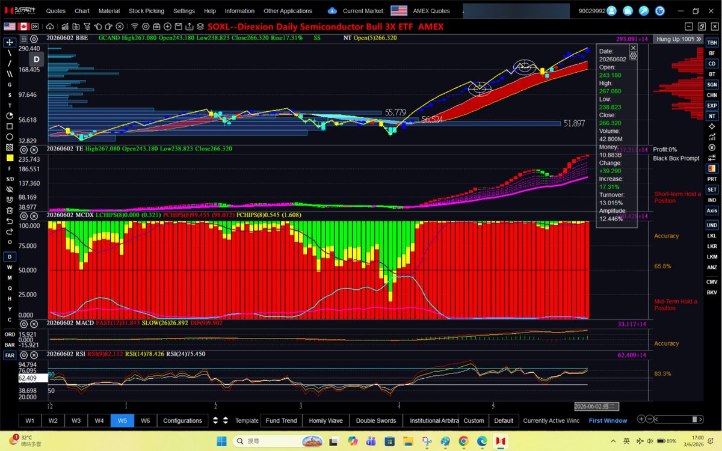This screenshot has height=451, width=722.
Task: Apply the Double Swords template
Action: click(x=376, y=420)
